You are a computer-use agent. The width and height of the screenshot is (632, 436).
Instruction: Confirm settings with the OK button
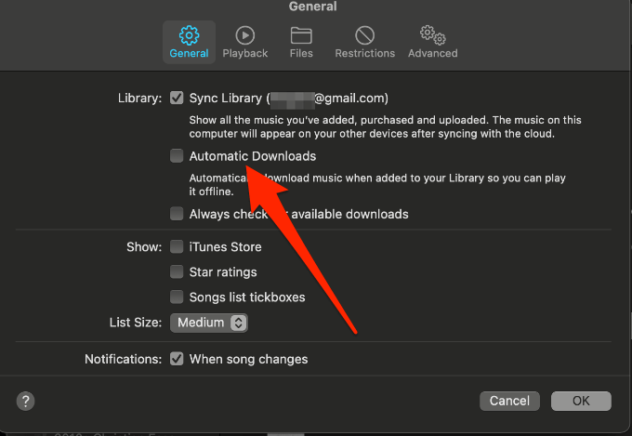[581, 401]
